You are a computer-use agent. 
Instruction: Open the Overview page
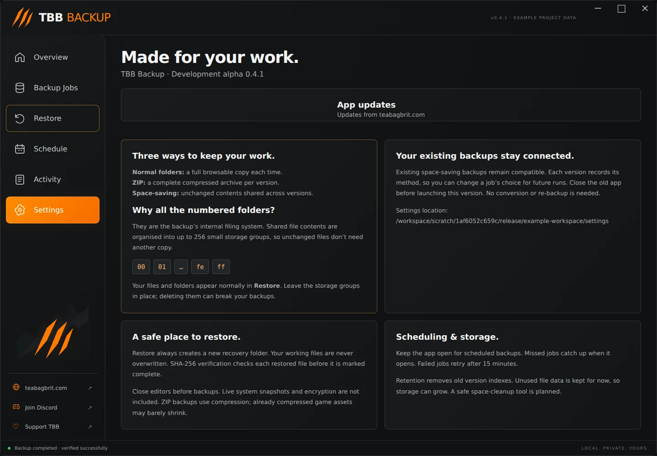(52, 57)
